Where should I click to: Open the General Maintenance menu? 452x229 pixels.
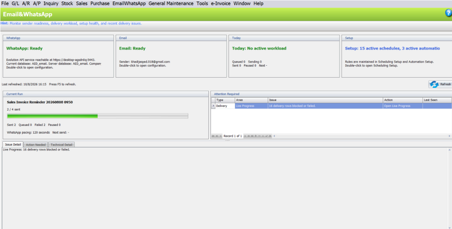click(x=171, y=3)
